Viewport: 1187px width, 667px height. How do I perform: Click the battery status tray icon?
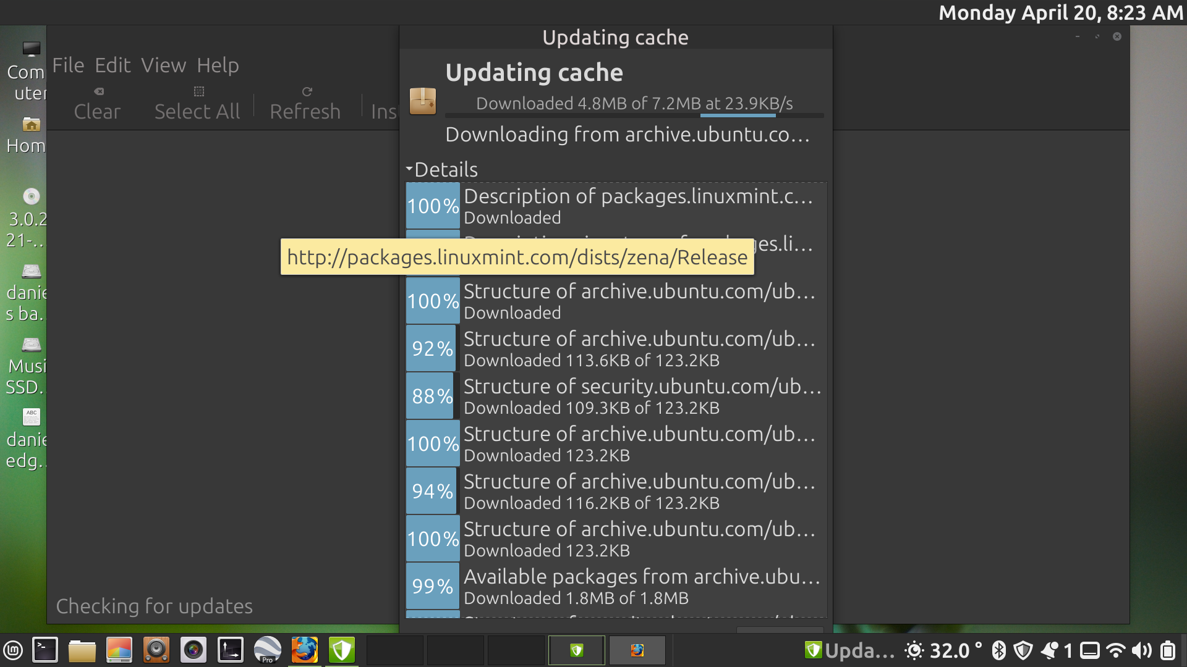click(1168, 650)
